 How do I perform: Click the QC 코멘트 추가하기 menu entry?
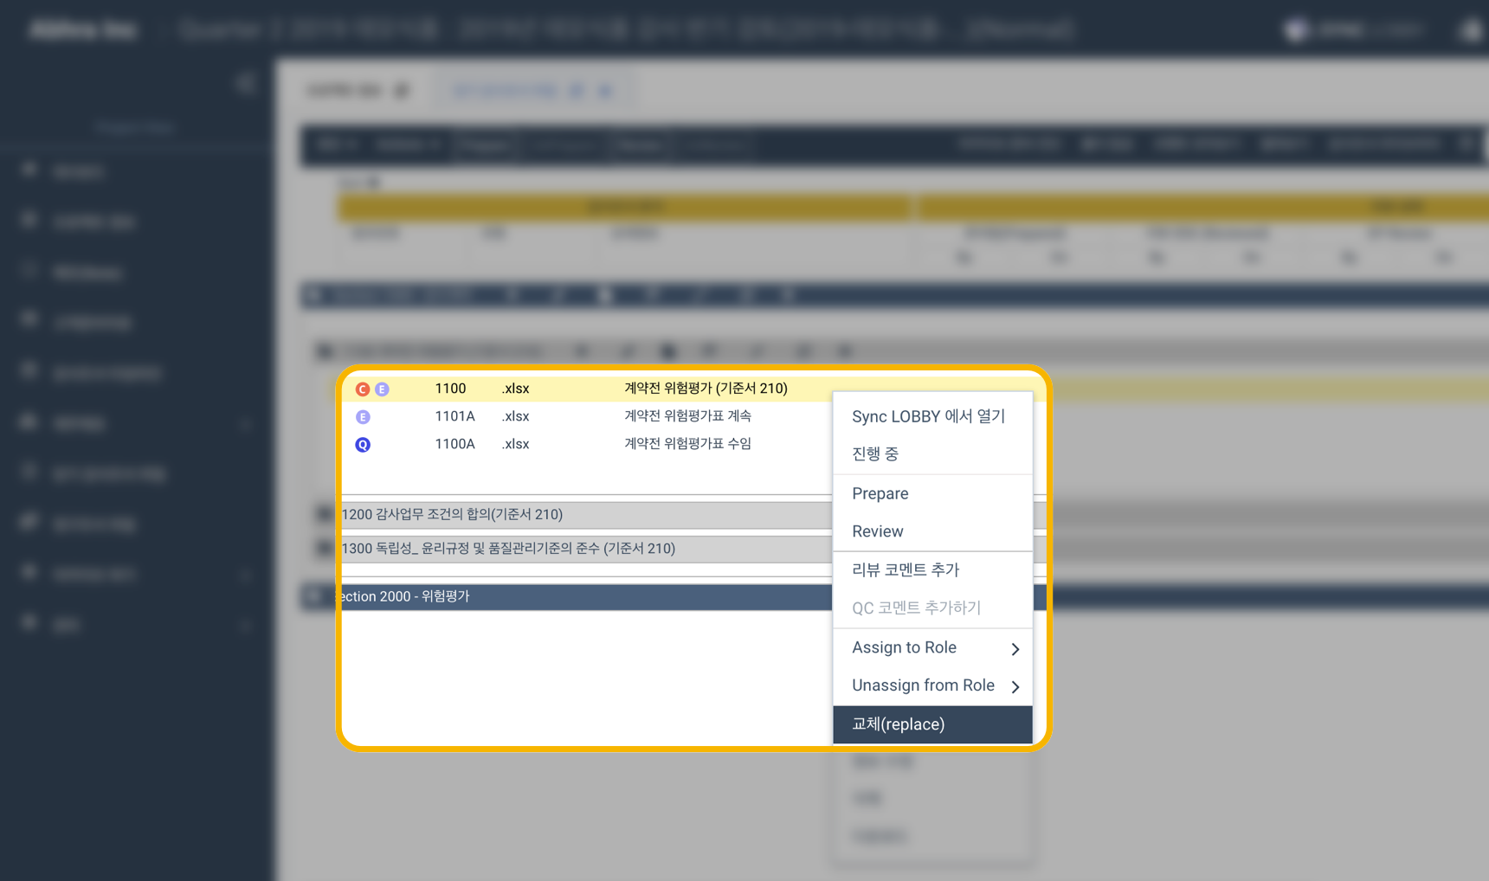(916, 607)
